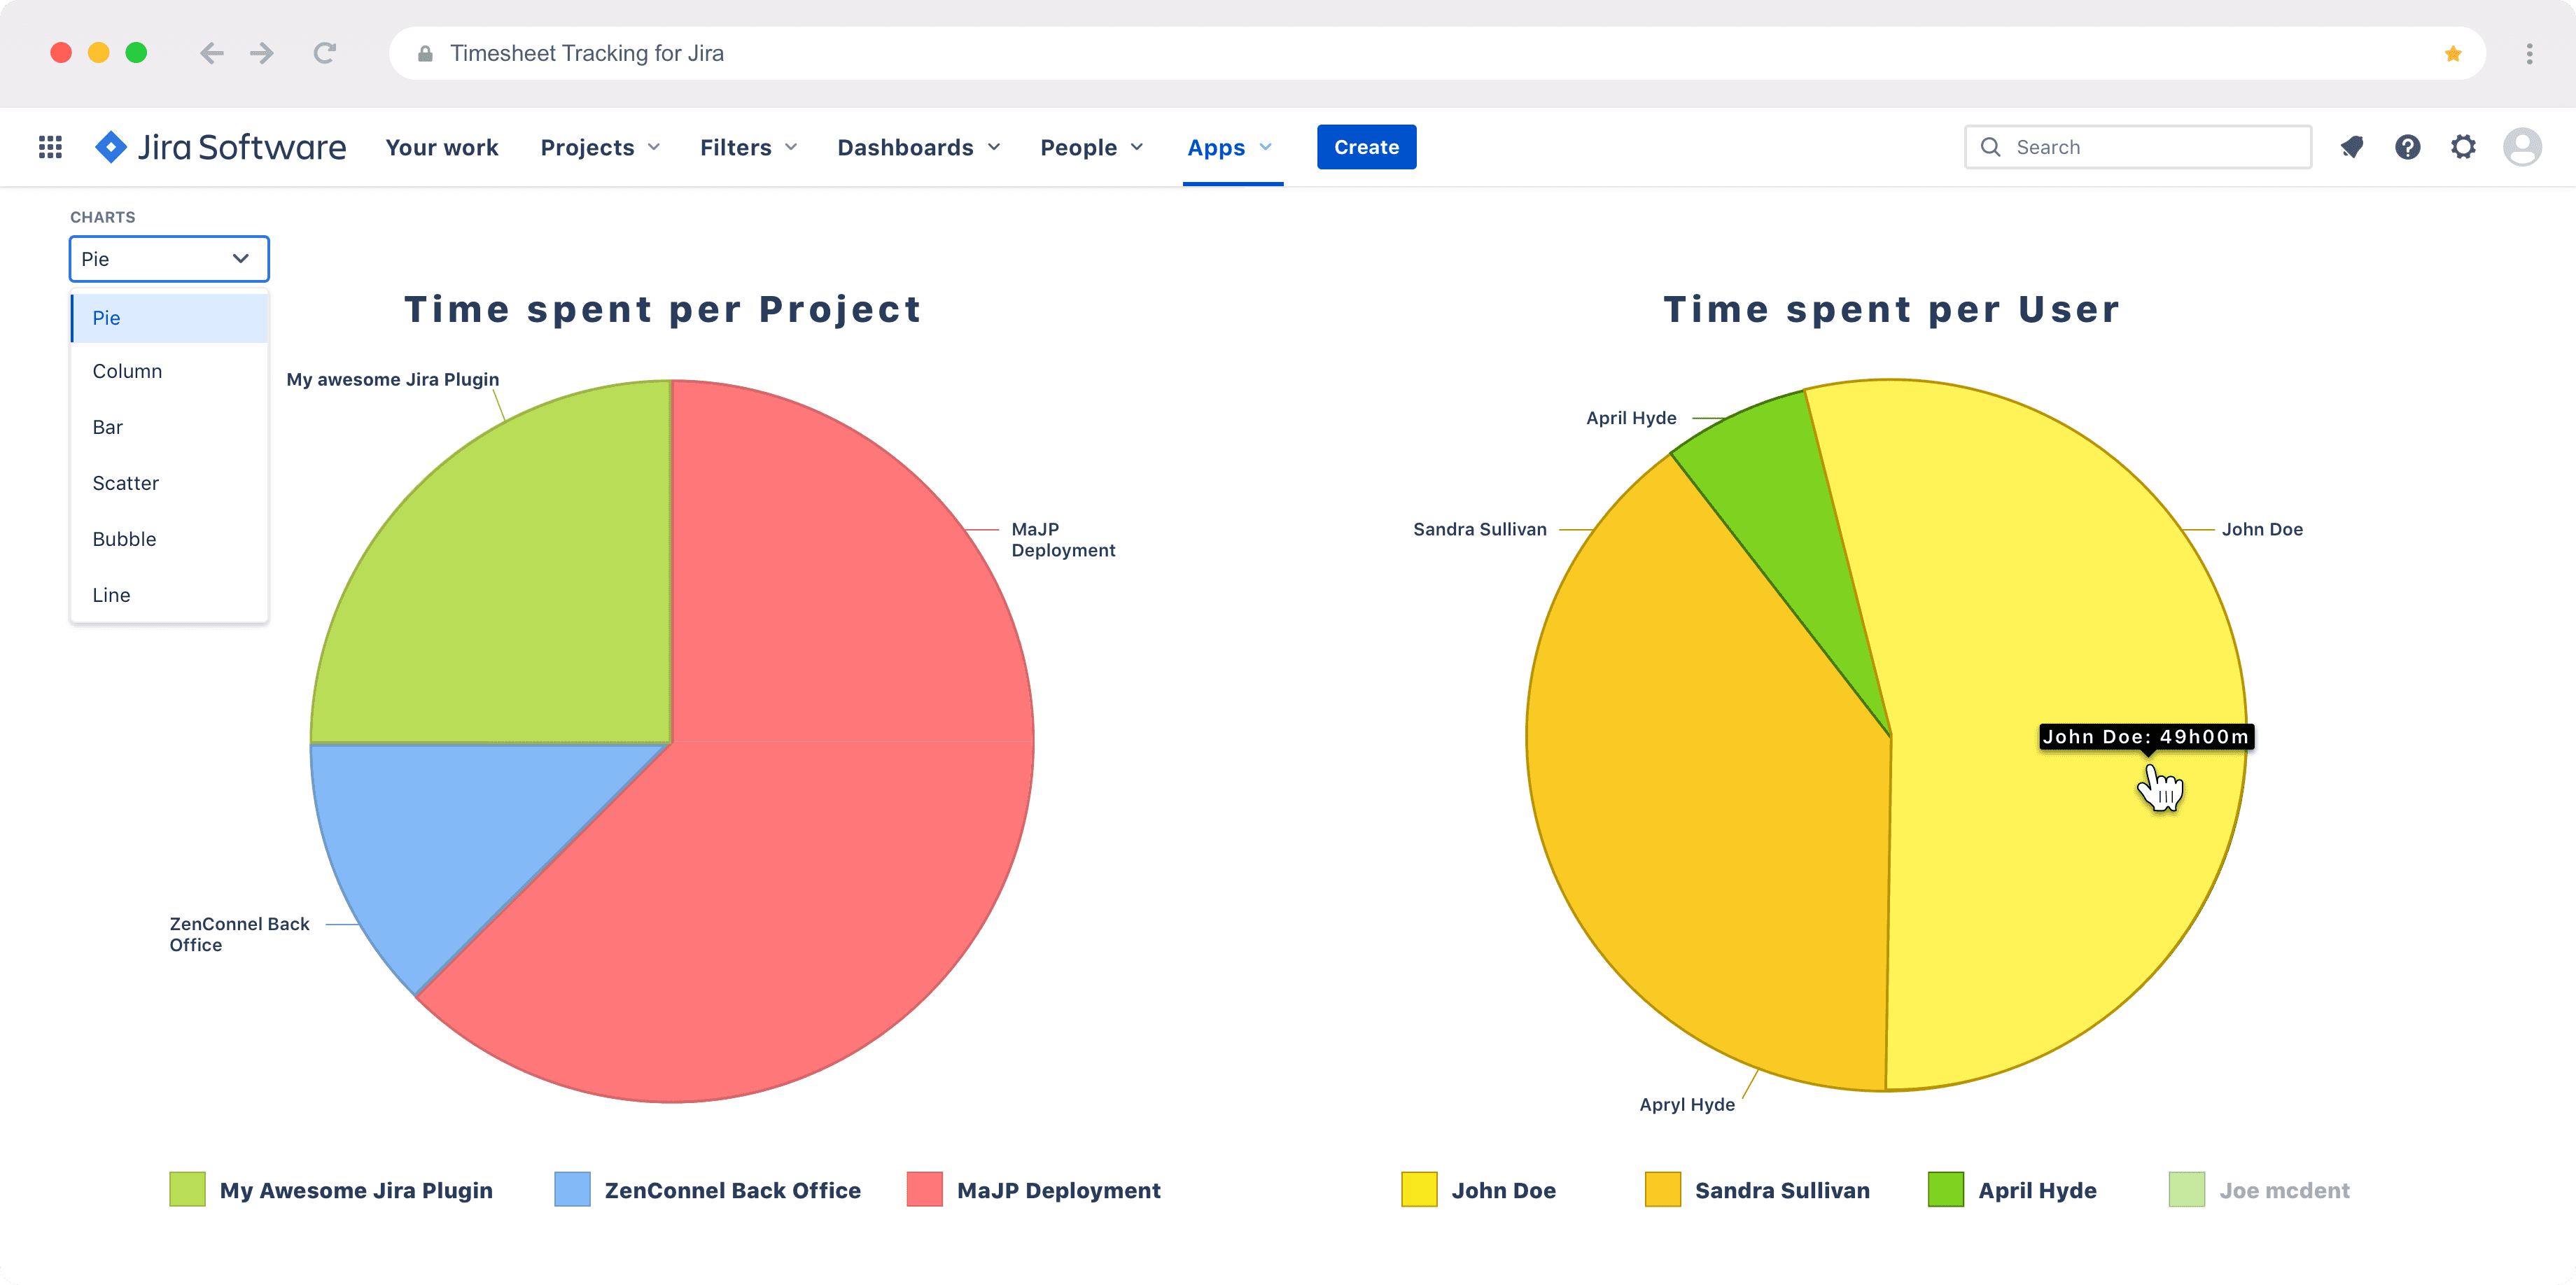Screen dimensions: 2576x1285
Task: Open Your work page
Action: (x=441, y=147)
